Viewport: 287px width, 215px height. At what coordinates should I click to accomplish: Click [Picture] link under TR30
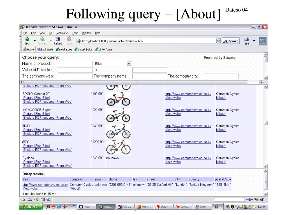28,130
